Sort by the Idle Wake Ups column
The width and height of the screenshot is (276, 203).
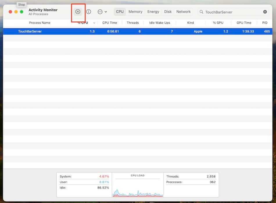pos(159,23)
